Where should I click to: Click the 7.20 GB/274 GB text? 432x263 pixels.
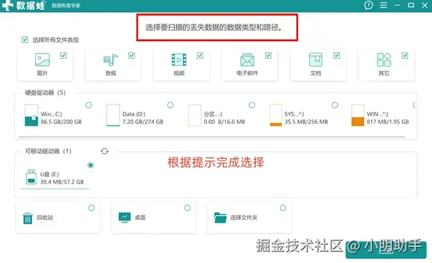(x=143, y=122)
